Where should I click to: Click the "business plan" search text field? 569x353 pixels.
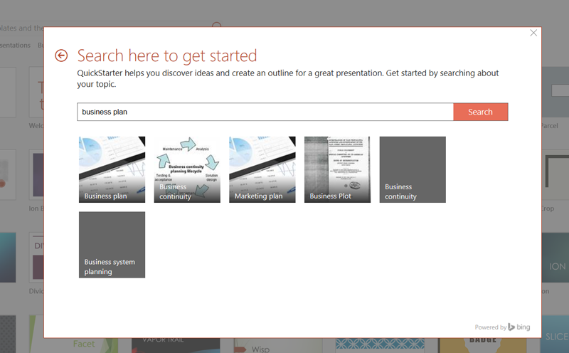point(265,112)
